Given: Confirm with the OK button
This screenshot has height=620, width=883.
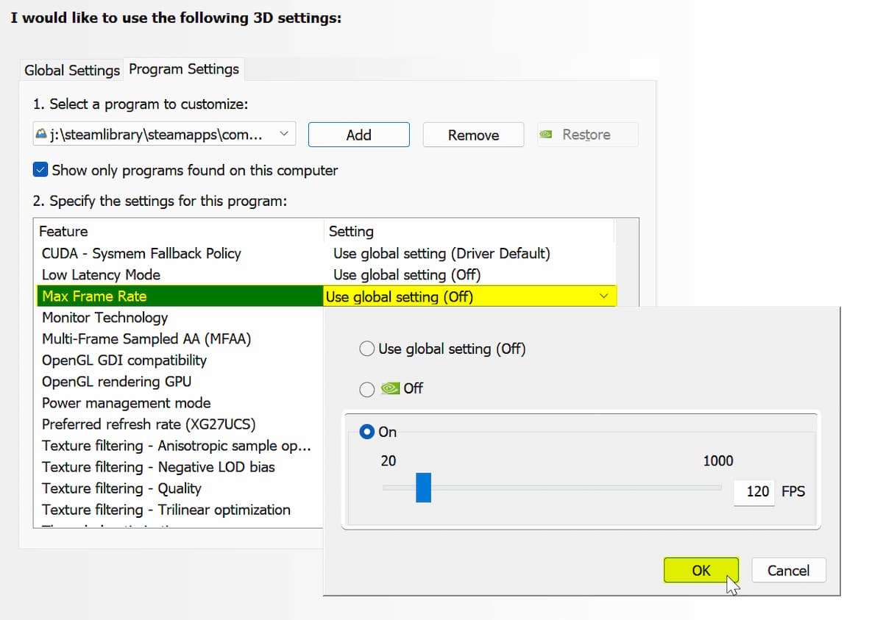Looking at the screenshot, I should pyautogui.click(x=701, y=570).
